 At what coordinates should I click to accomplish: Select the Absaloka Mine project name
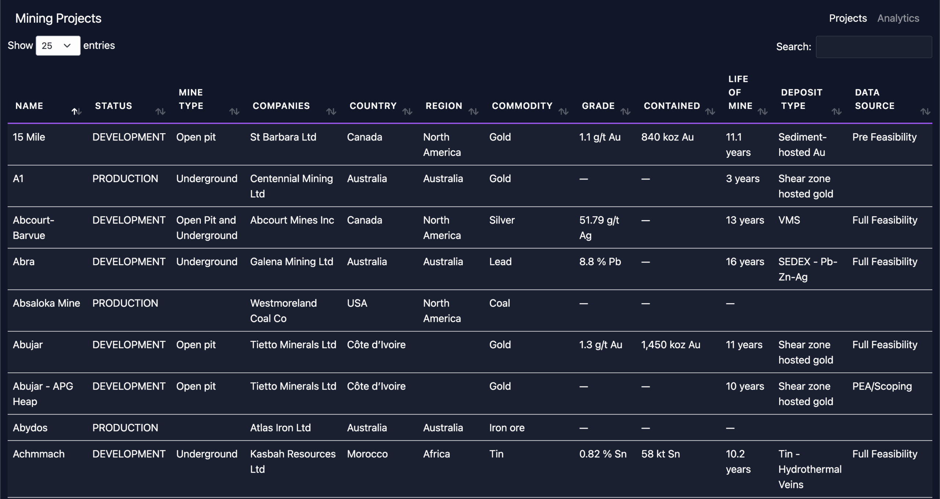click(x=47, y=303)
